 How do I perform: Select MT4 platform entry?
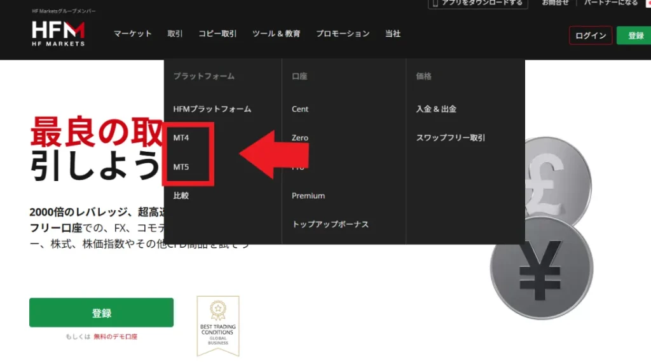181,138
